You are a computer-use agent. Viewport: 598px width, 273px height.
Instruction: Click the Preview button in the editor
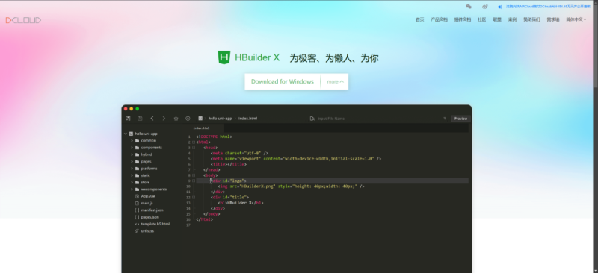point(460,119)
